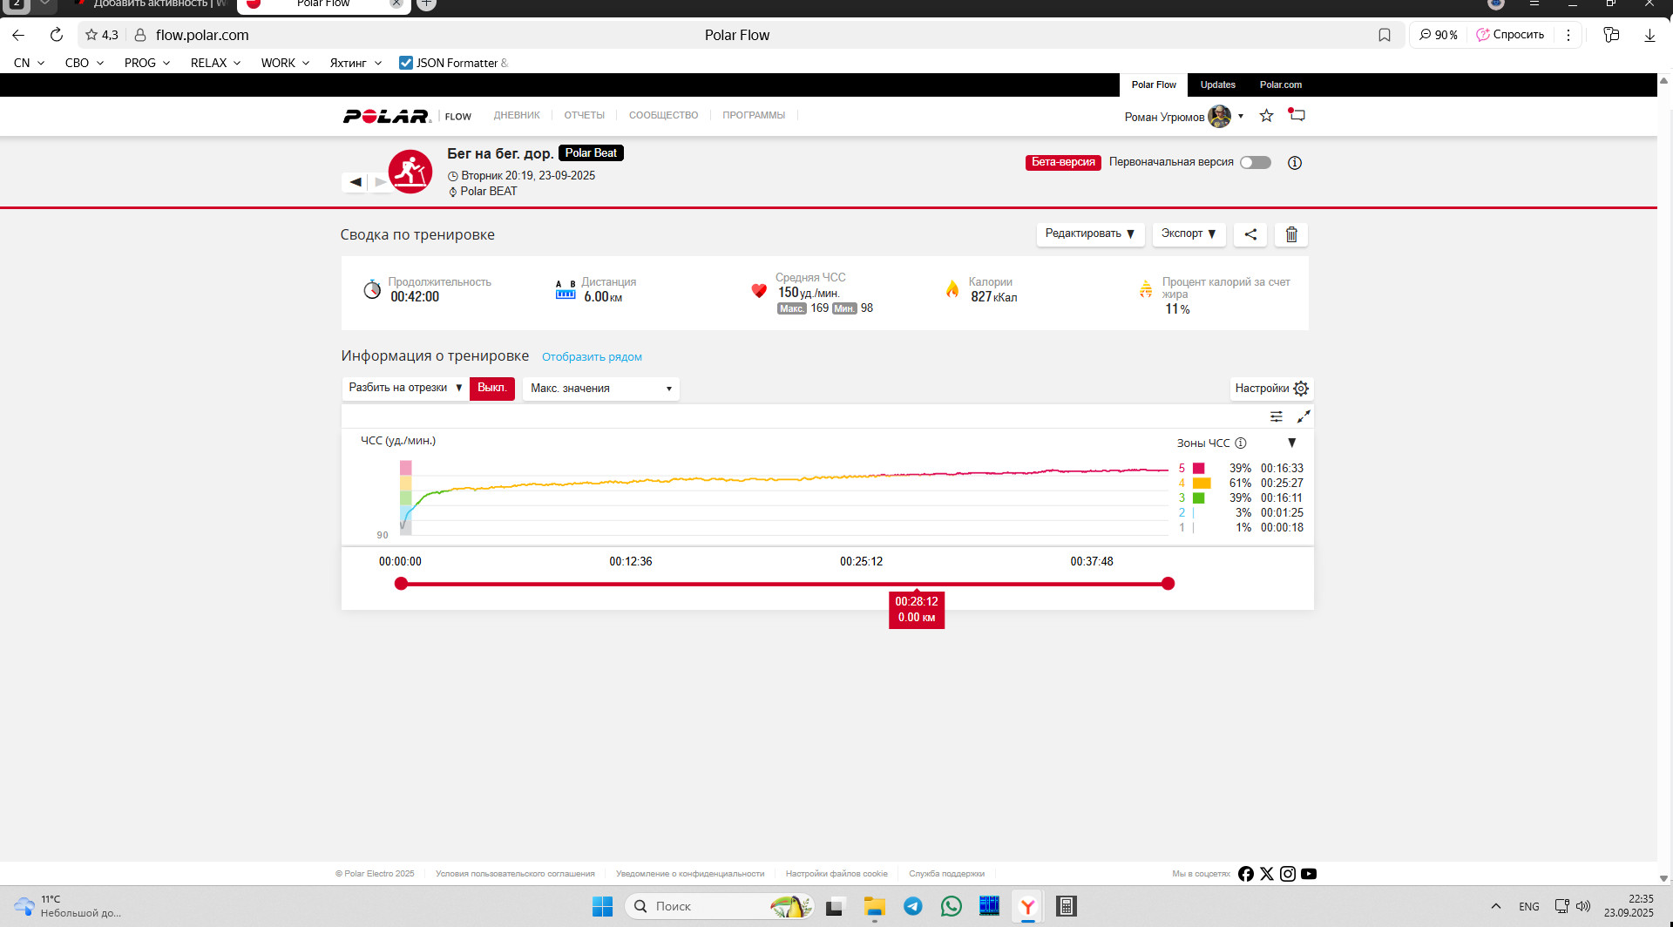Image resolution: width=1673 pixels, height=927 pixels.
Task: Go back in browser
Action: pyautogui.click(x=18, y=35)
